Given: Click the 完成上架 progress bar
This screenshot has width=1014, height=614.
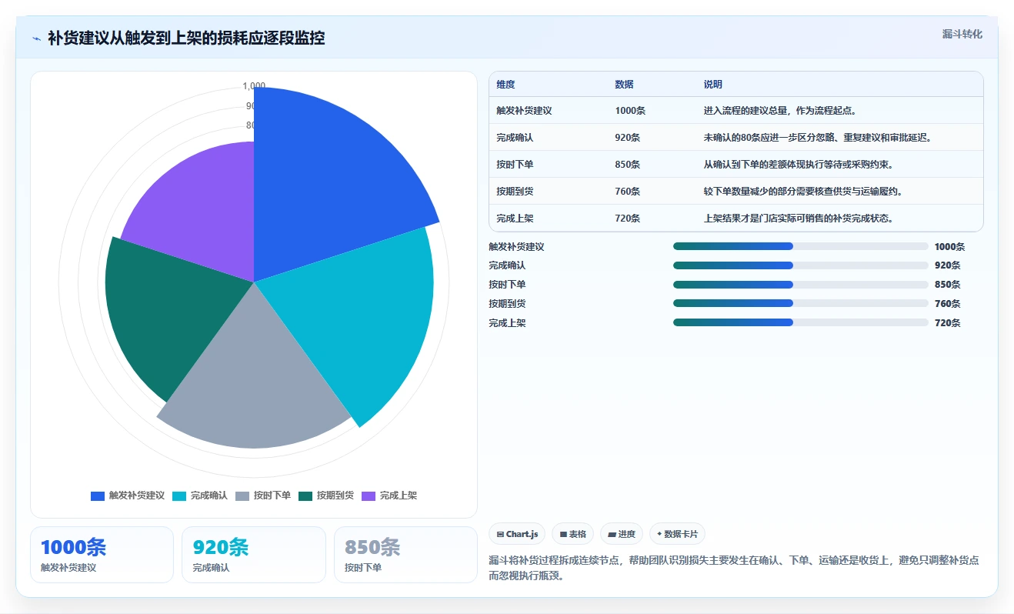Looking at the screenshot, I should (x=800, y=322).
